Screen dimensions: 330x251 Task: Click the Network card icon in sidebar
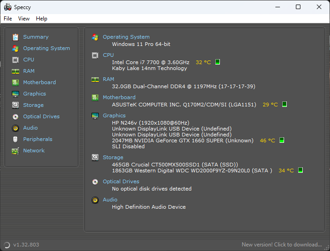coord(15,151)
